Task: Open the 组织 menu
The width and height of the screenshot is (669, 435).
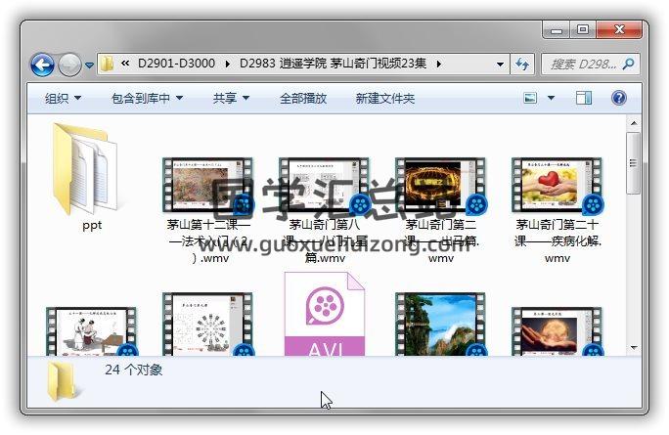Action: tap(64, 99)
